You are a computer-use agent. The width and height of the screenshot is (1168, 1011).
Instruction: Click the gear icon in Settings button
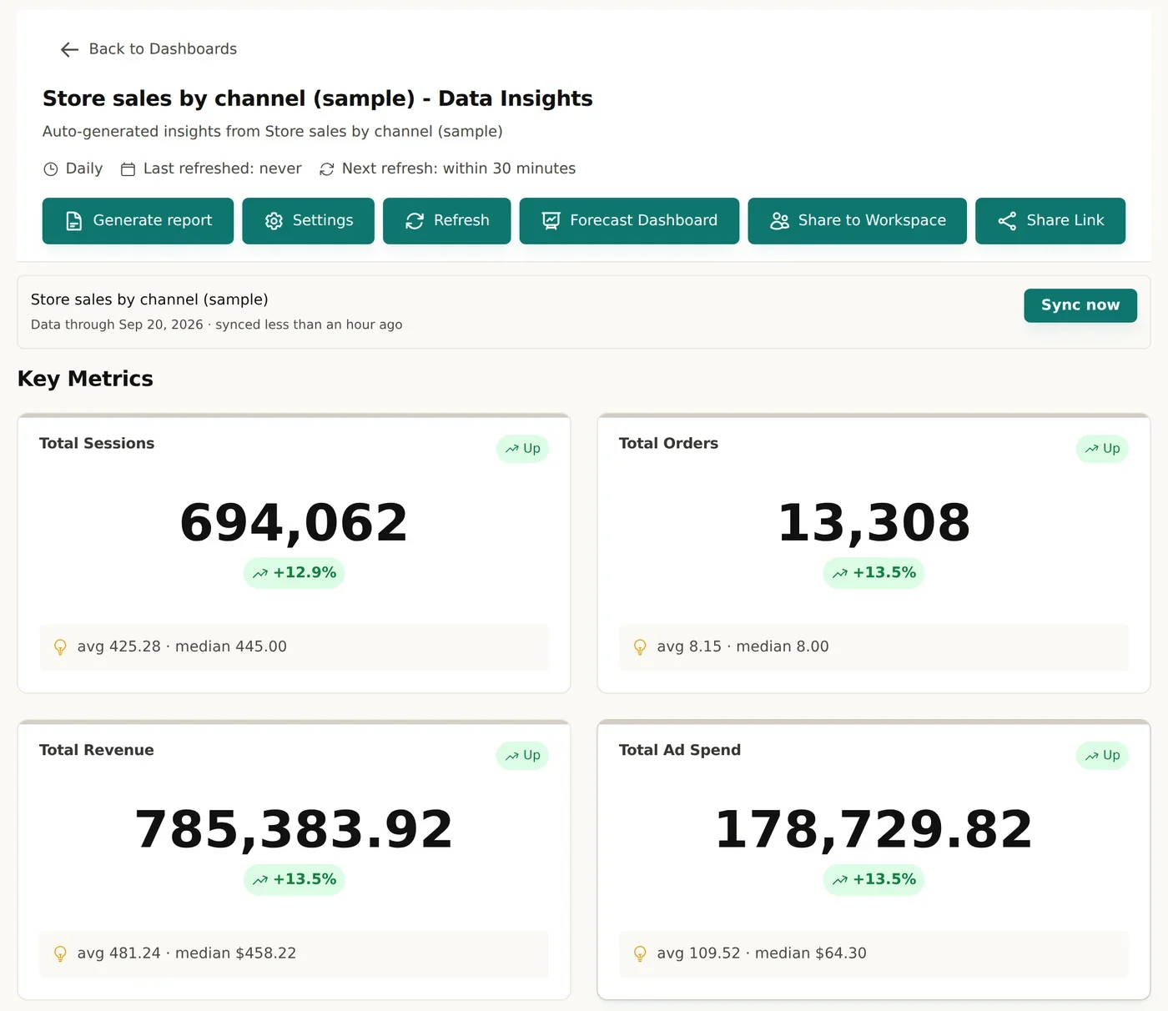coord(274,221)
